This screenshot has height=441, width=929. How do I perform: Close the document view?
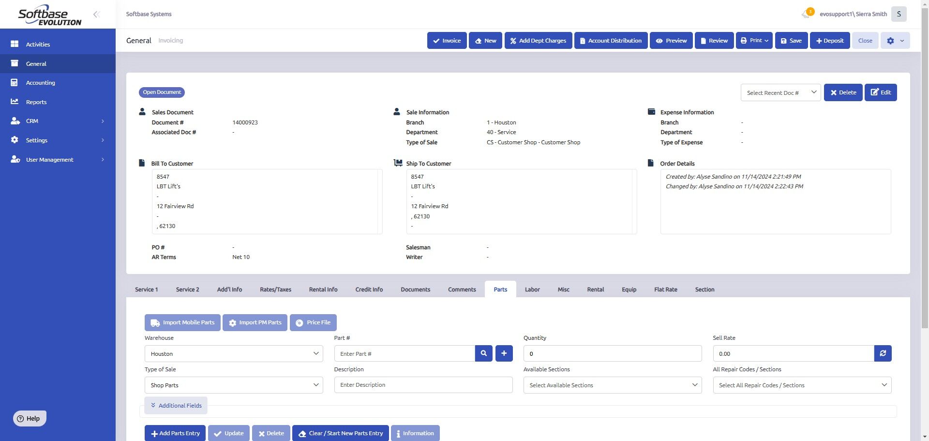[865, 41]
